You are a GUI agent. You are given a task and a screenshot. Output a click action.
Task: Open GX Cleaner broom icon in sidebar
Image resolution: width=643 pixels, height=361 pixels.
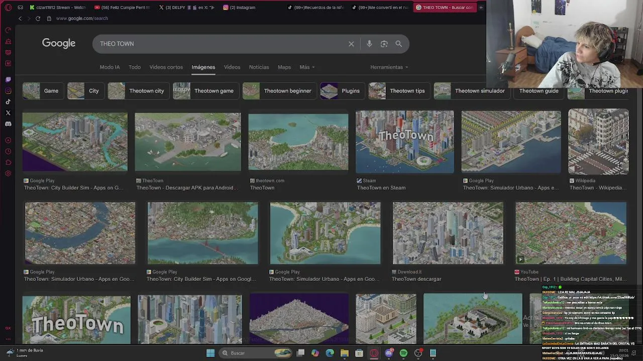pos(8,42)
